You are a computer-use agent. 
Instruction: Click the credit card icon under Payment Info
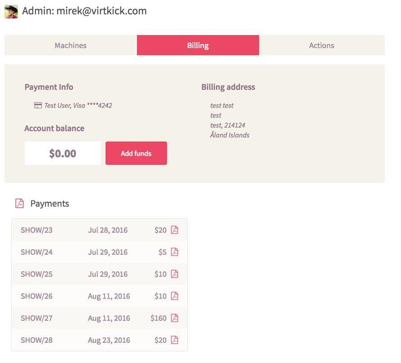38,105
